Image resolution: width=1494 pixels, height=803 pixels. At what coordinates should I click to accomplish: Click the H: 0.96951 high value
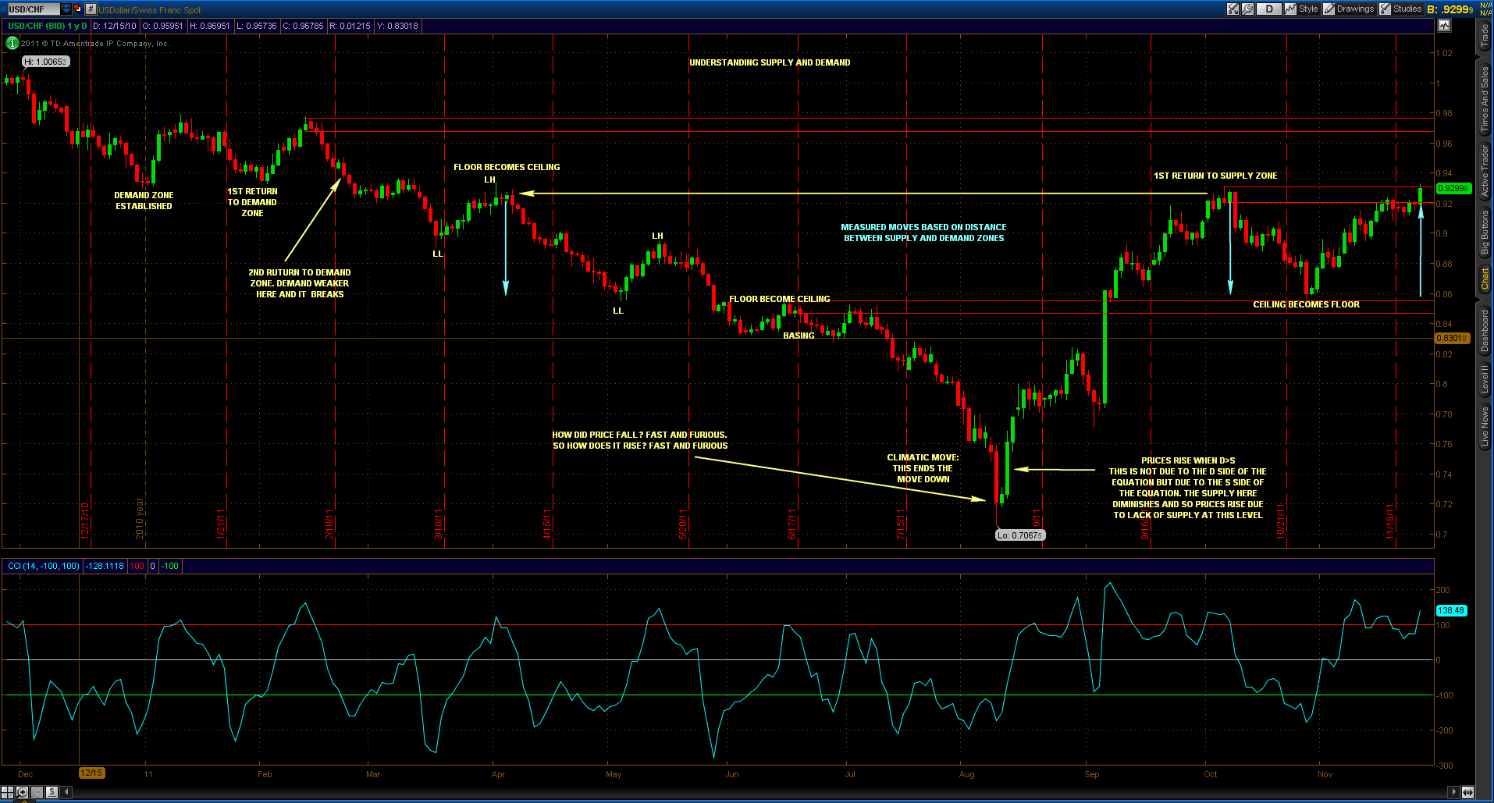coord(209,26)
